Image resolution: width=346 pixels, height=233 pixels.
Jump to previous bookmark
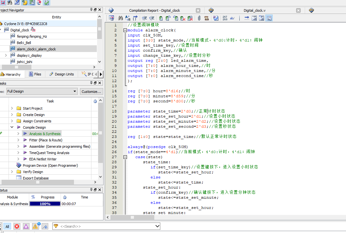pyautogui.click(x=176, y=18)
